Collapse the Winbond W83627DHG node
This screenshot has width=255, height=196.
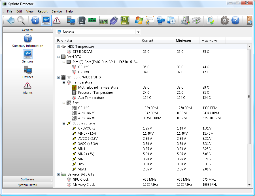tap(58, 77)
